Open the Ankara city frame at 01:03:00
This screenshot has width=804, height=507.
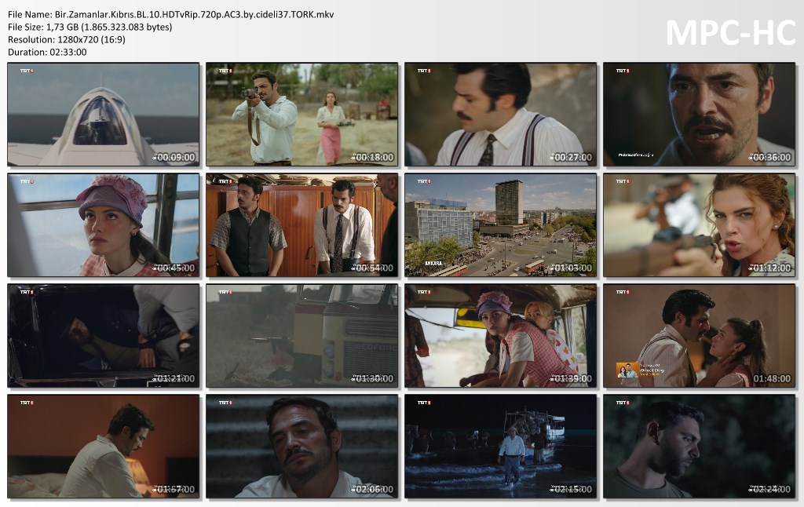click(x=500, y=225)
